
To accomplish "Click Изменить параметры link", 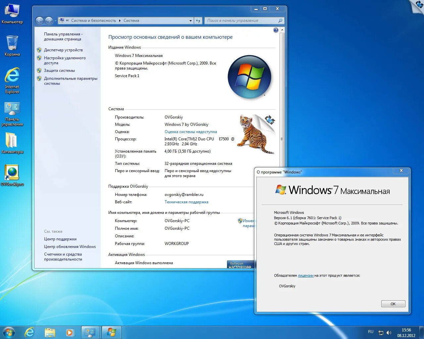I will (x=248, y=223).
